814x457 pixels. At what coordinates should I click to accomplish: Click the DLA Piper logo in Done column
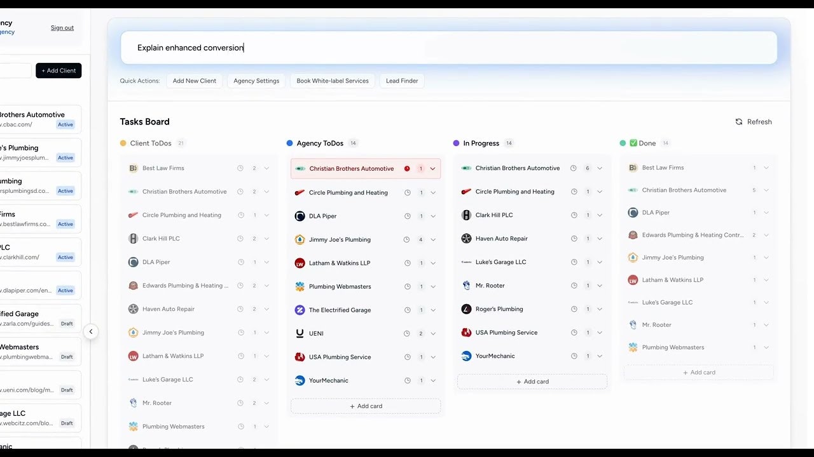pyautogui.click(x=633, y=213)
